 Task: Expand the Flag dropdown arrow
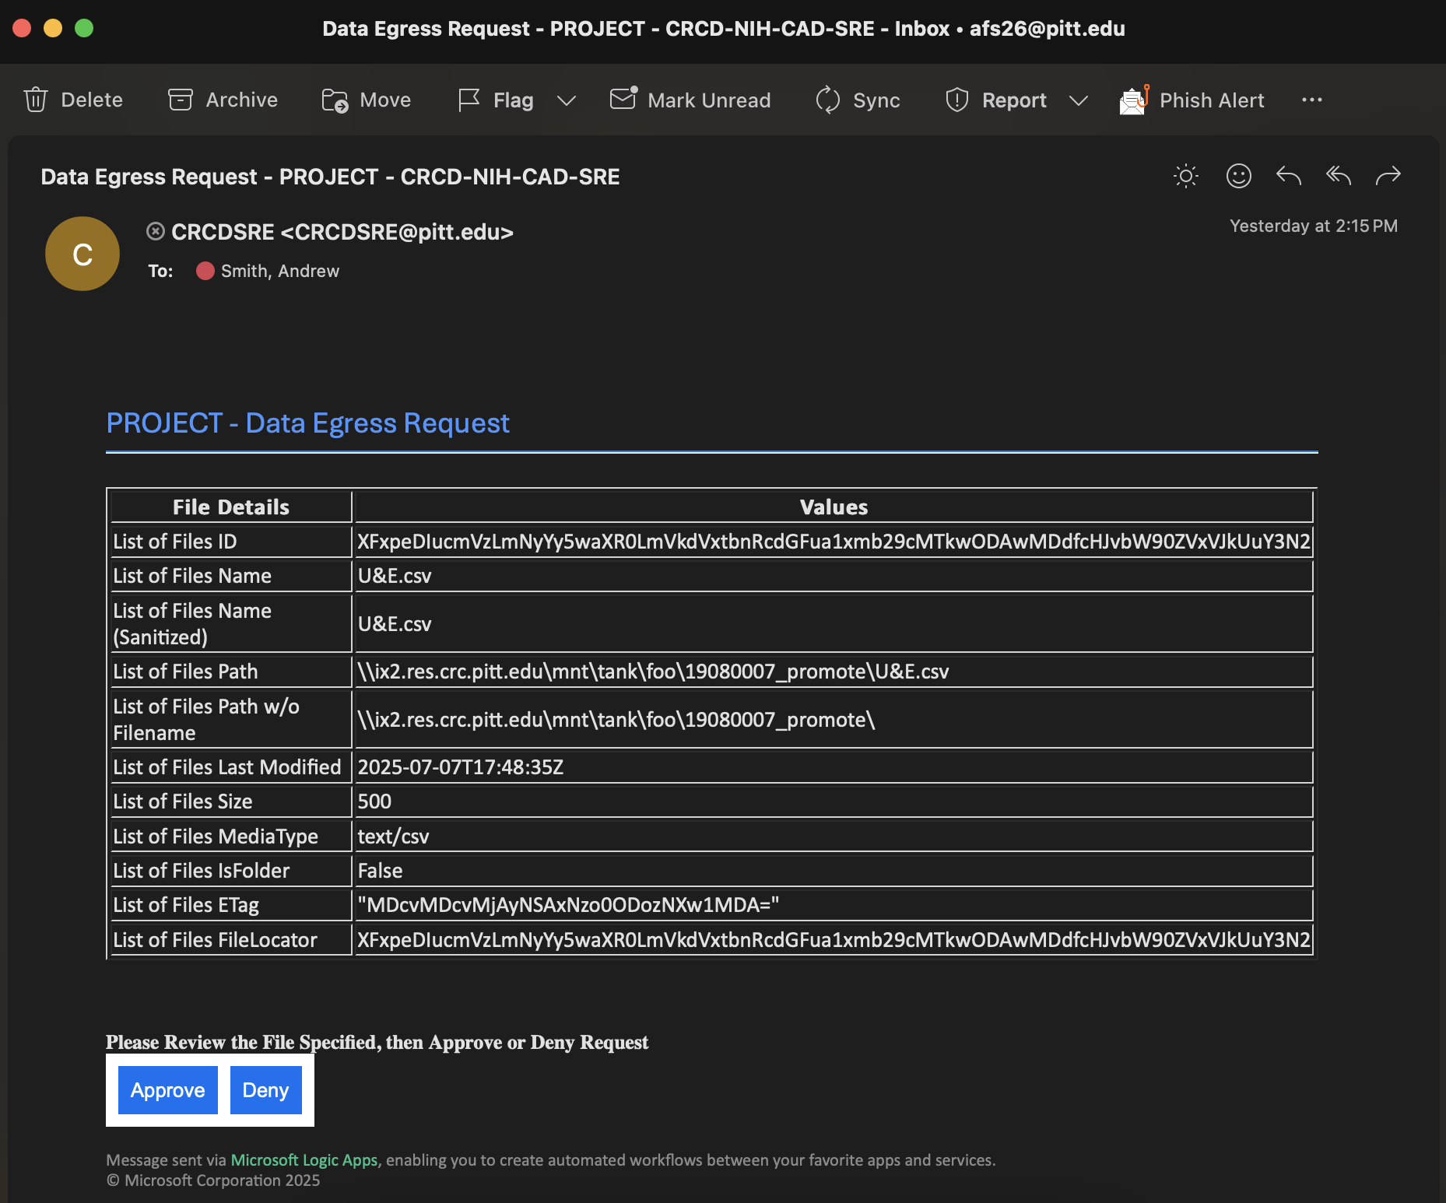point(567,100)
